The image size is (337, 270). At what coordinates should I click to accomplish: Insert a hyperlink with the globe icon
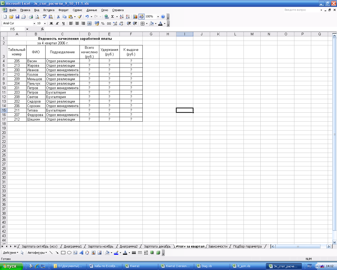click(x=106, y=17)
